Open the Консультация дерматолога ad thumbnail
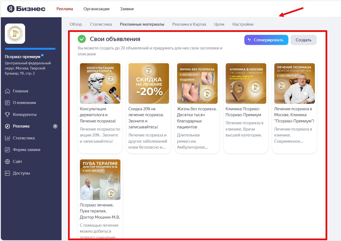 100,83
